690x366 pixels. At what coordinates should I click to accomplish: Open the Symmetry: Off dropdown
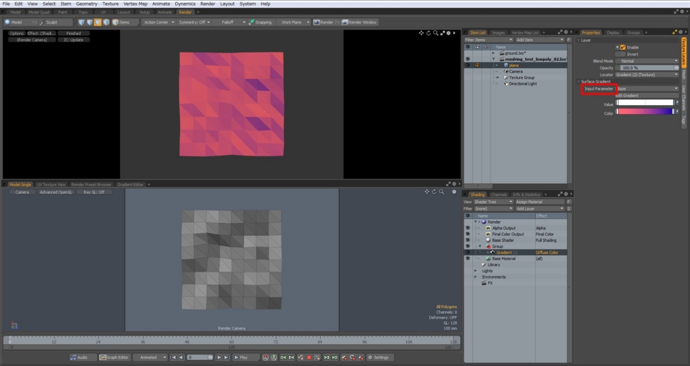[195, 22]
